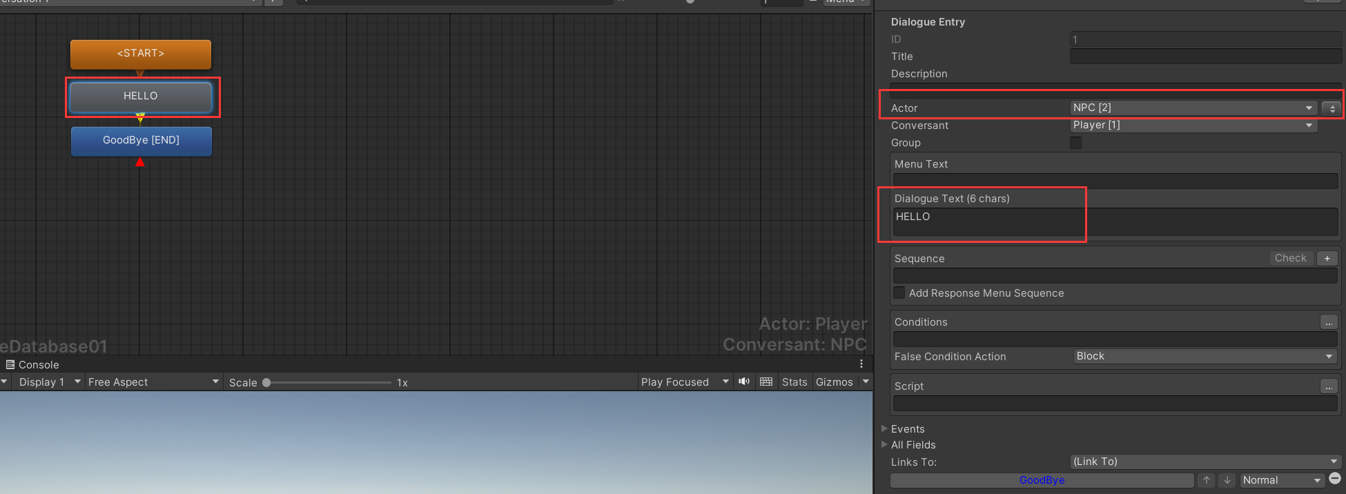Open the Script ellipsis button
Screen dimensions: 1346x494
(x=1329, y=386)
